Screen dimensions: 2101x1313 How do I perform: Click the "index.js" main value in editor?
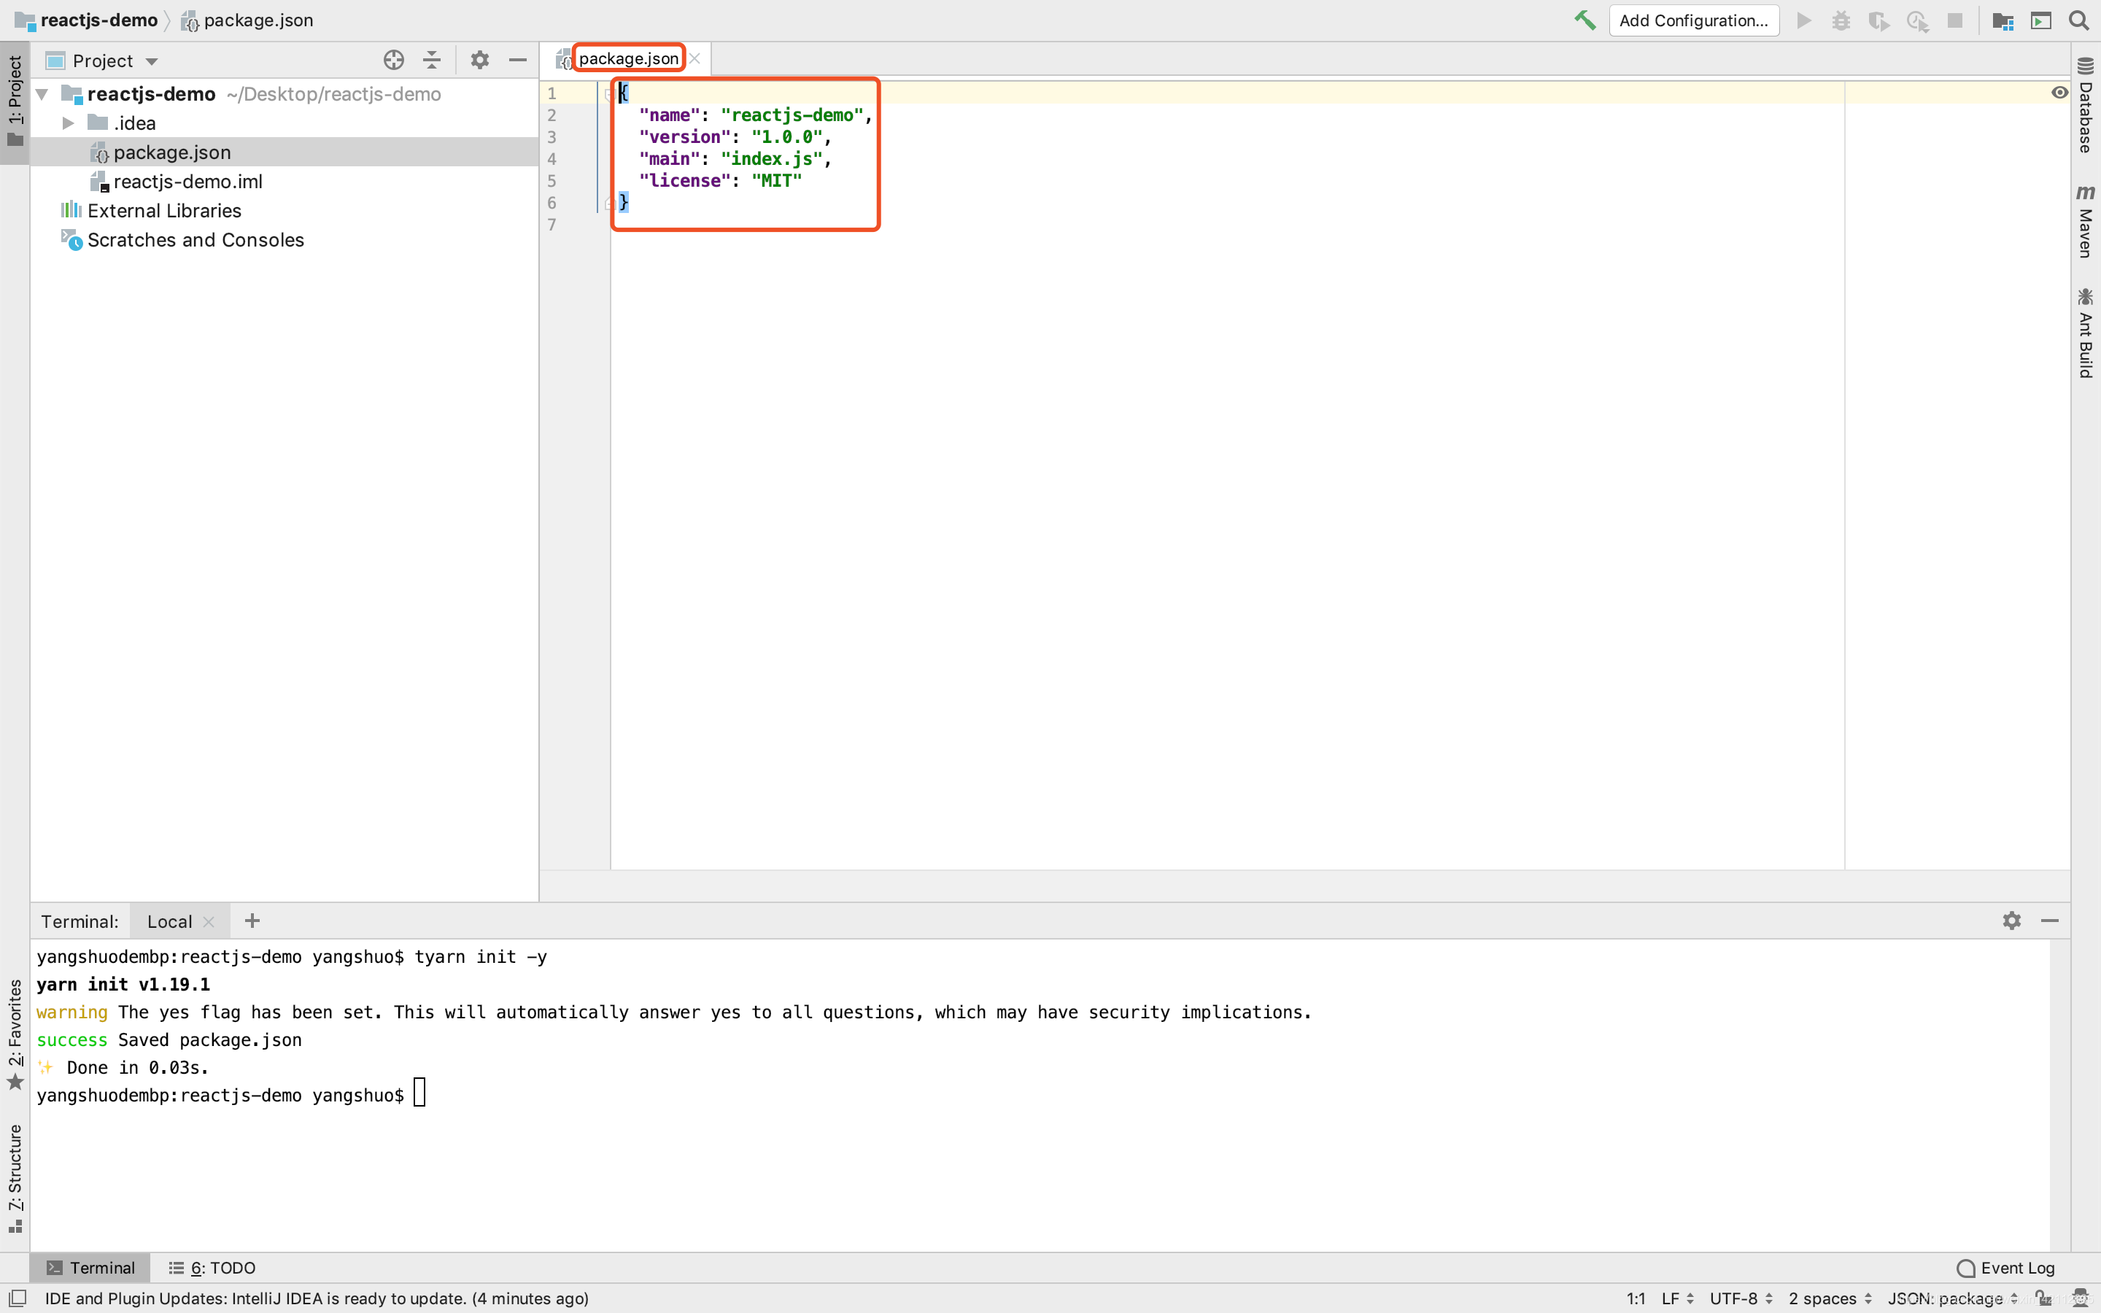(x=772, y=159)
